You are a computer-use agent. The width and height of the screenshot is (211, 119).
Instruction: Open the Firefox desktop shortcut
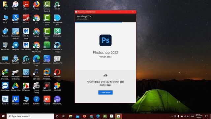click(x=36, y=5)
